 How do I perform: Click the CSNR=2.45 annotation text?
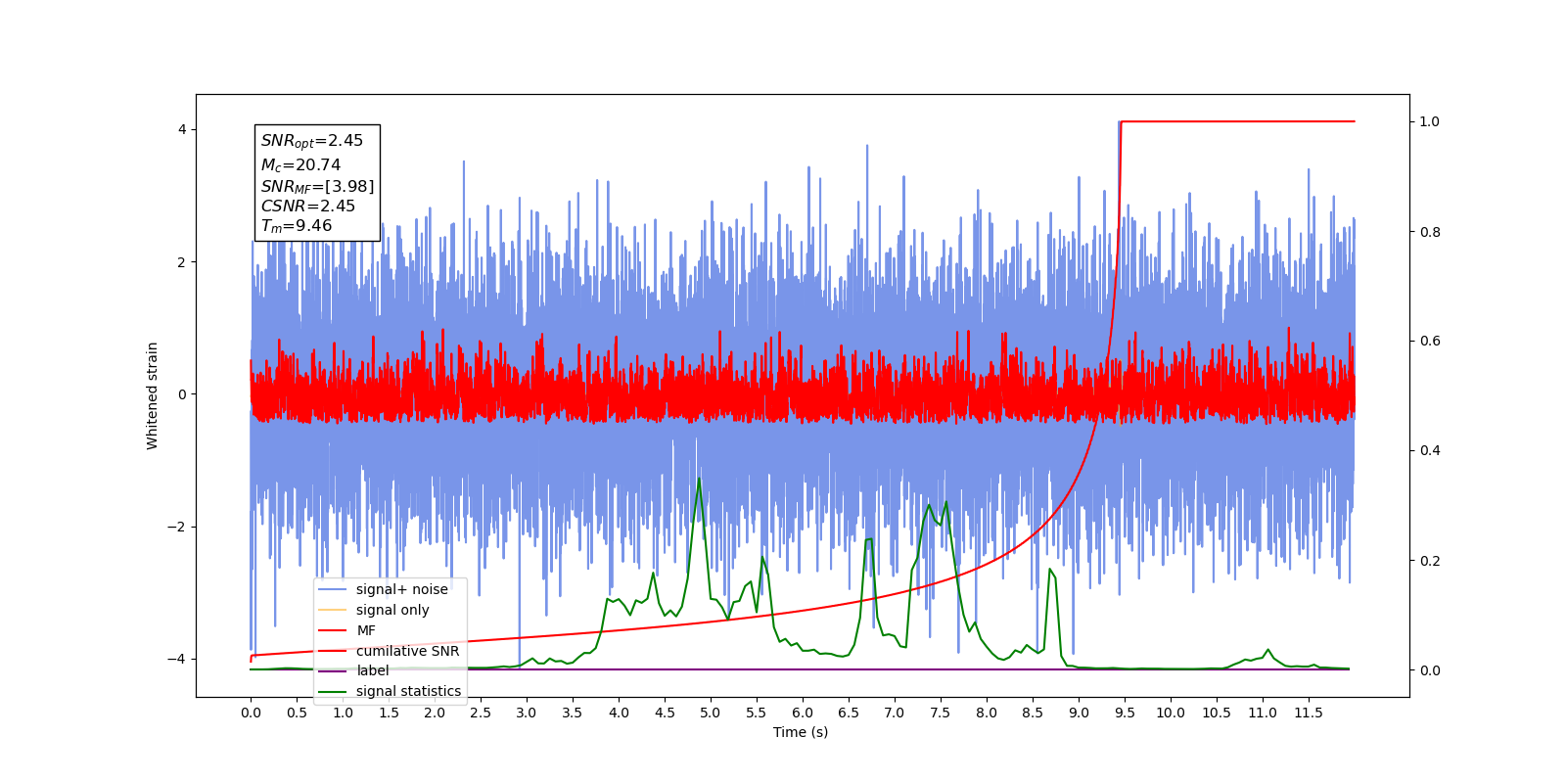tap(307, 206)
